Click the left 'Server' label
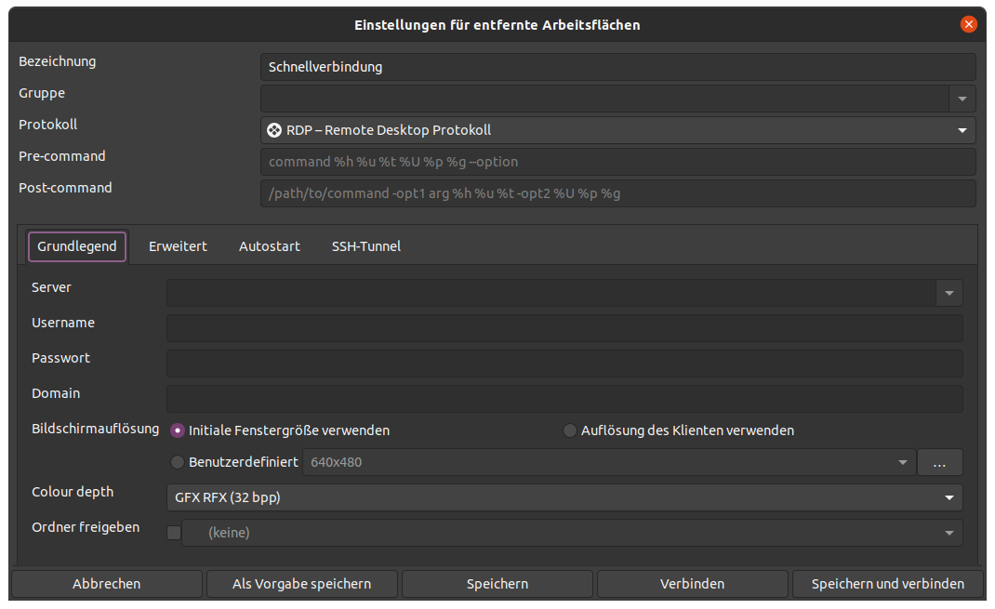This screenshot has height=609, width=995. 51,287
